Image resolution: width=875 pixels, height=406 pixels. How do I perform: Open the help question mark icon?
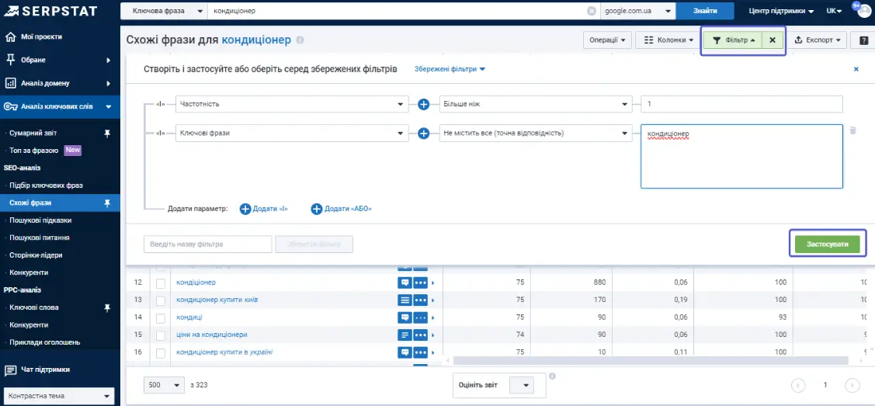pyautogui.click(x=864, y=40)
